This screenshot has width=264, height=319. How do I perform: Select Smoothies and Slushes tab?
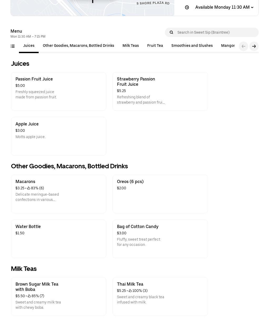(x=192, y=46)
